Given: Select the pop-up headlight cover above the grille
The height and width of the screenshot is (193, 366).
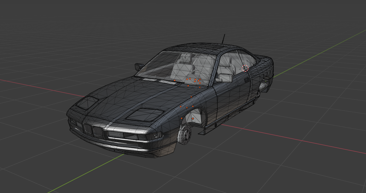Looking at the screenshot, I should pos(87,103).
